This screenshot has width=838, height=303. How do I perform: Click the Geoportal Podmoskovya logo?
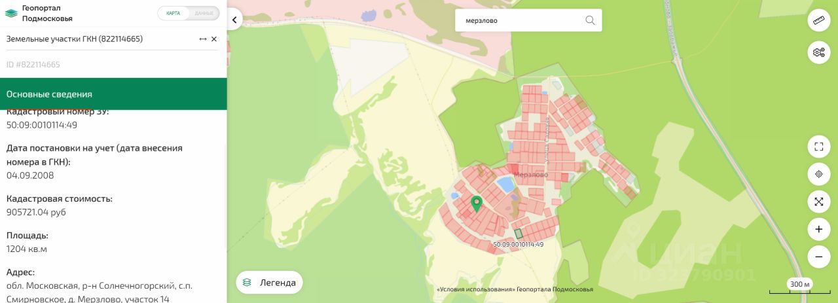[39, 13]
